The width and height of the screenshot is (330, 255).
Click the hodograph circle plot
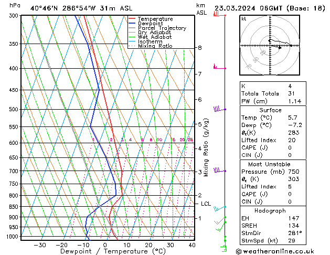coord(270,45)
